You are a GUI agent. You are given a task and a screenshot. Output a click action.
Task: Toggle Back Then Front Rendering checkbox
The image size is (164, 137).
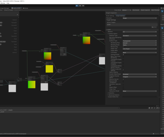[123, 57]
